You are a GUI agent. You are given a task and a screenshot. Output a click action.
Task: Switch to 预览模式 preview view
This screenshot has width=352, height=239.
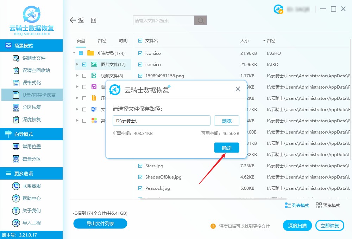(328, 205)
